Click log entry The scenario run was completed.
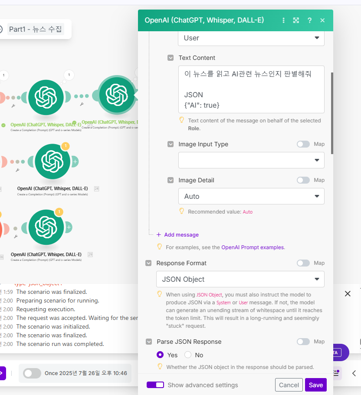 pos(60,344)
